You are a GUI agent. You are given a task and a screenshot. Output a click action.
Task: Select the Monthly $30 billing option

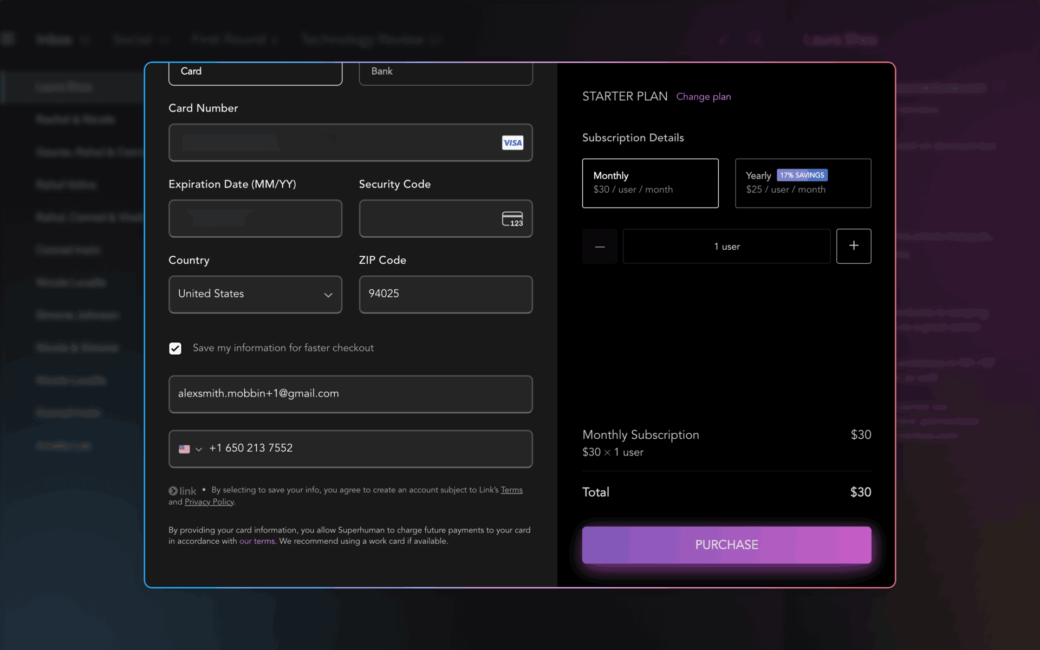(x=650, y=183)
